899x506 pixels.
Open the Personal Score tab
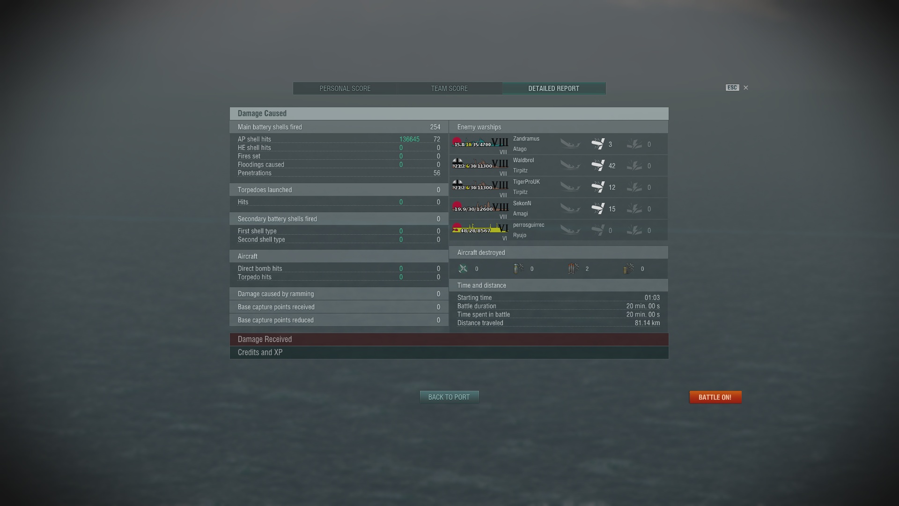[345, 89]
